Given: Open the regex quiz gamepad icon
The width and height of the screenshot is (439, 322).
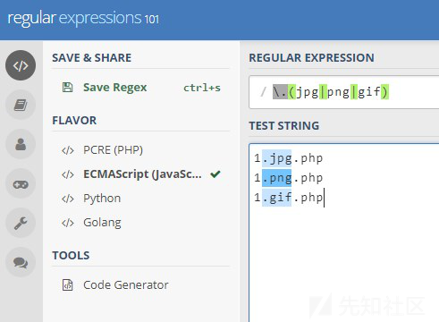Looking at the screenshot, I should tap(21, 184).
